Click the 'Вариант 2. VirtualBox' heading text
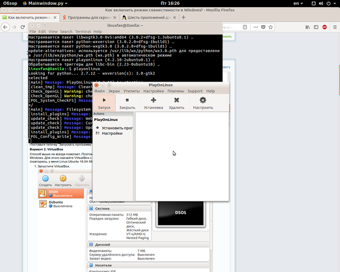340x272 pixels. point(46,150)
